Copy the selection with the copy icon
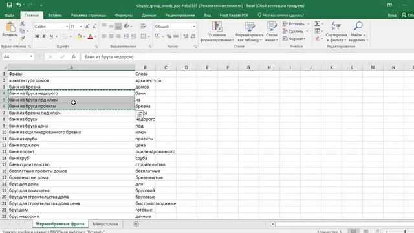Viewport: 414px width, 233px height. [23, 31]
